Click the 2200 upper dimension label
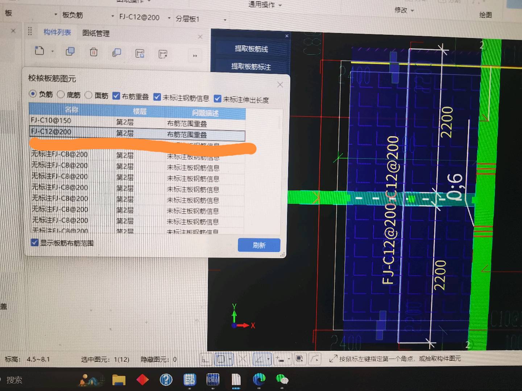This screenshot has width=522, height=391. [x=447, y=122]
